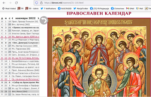Open Мч. Арета и други 4299 entry

[x=25, y=37]
